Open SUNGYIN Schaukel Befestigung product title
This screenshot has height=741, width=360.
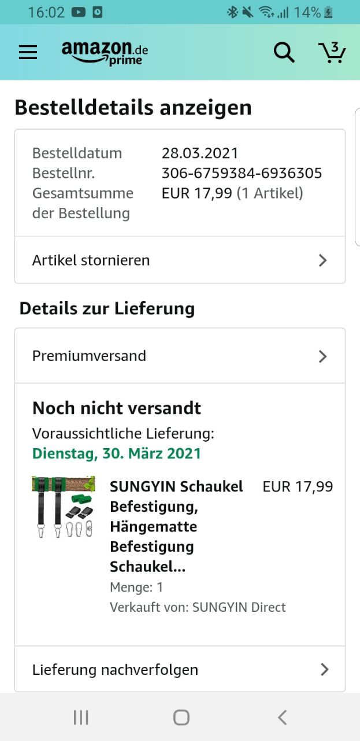tap(176, 526)
